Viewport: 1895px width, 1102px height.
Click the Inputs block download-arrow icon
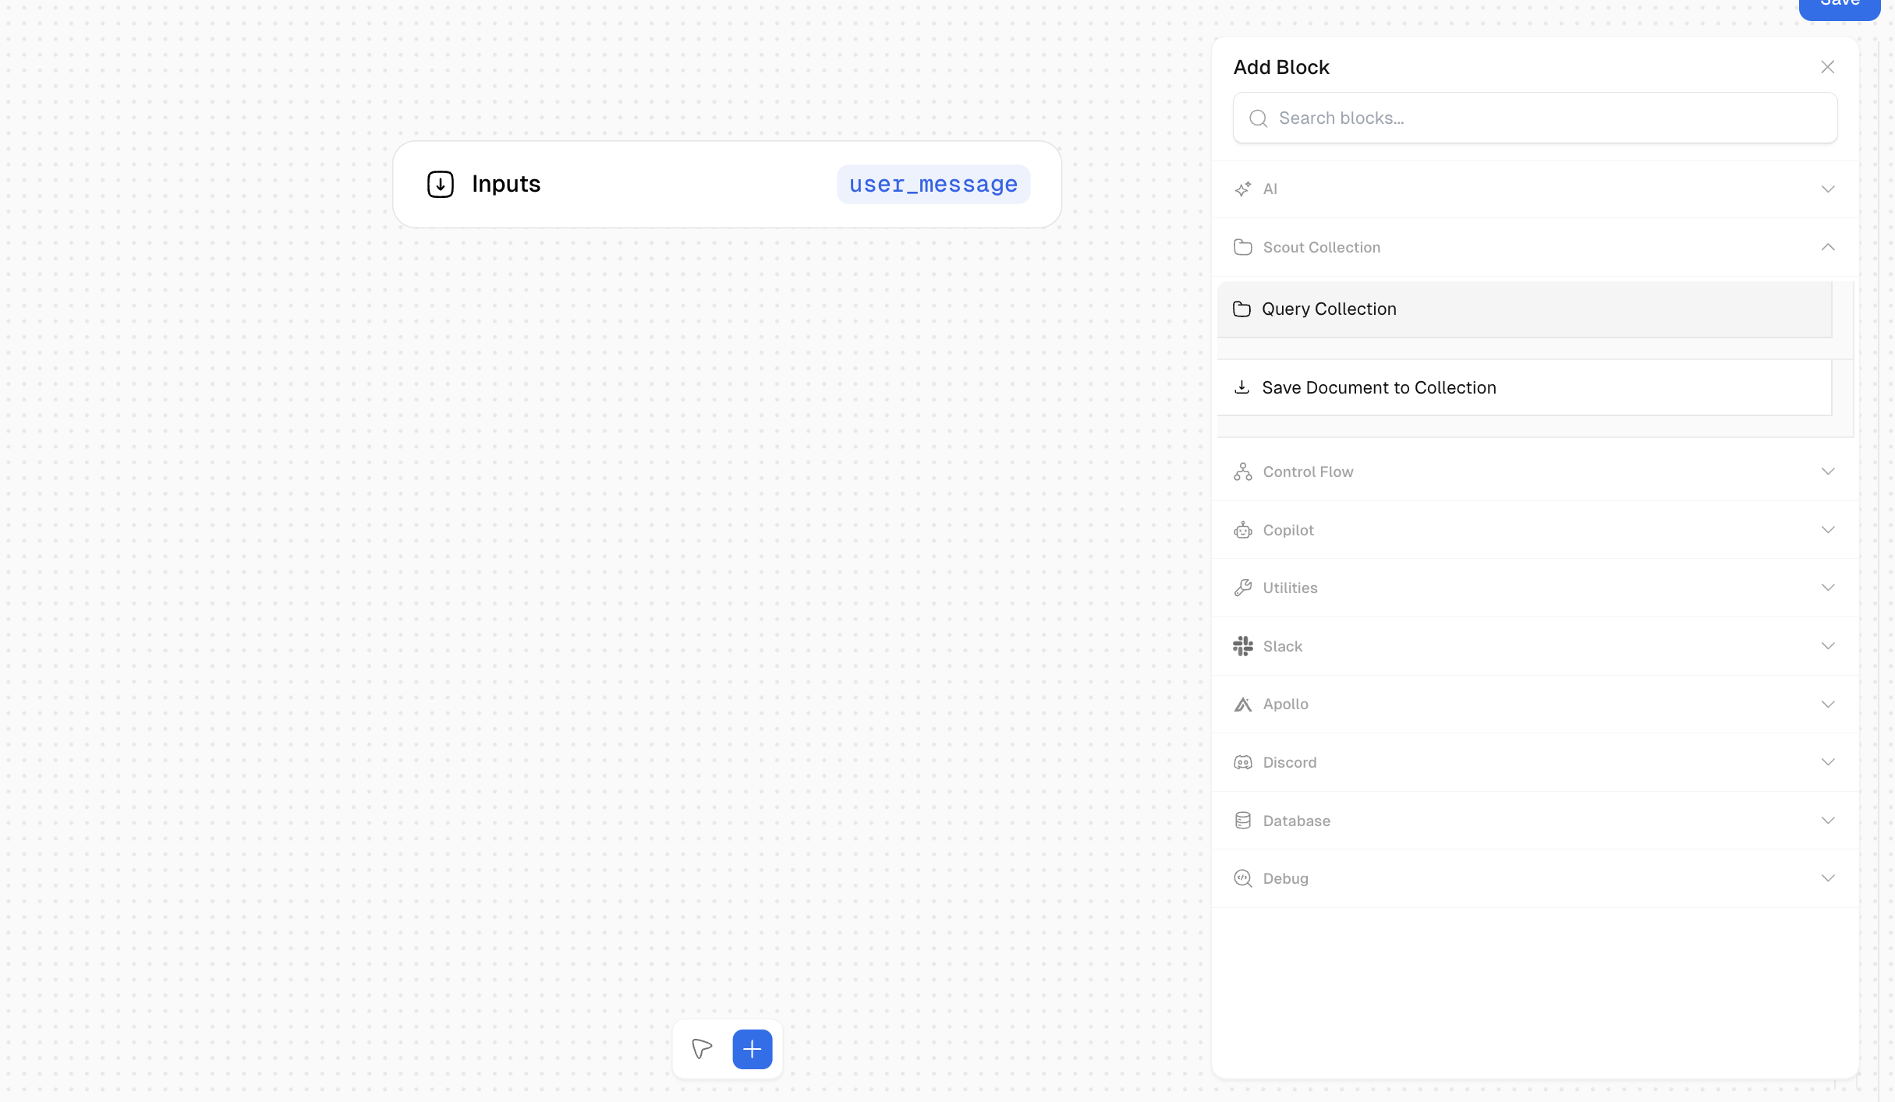(x=440, y=184)
